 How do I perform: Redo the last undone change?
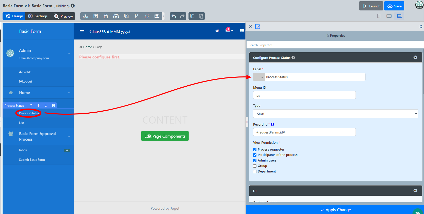tap(182, 16)
